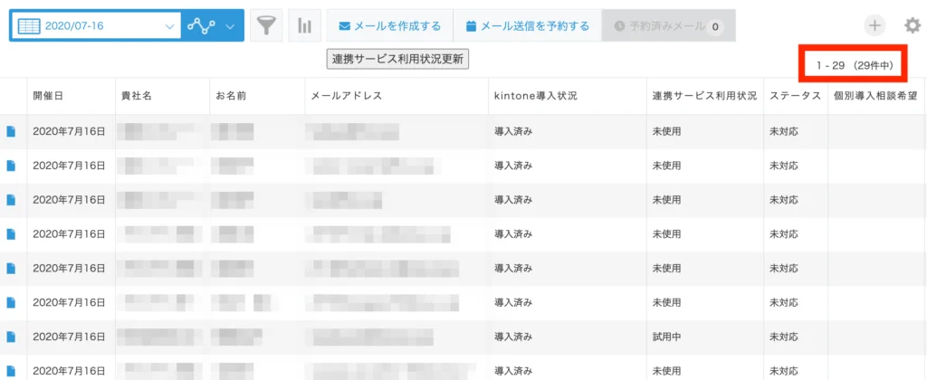Viewport: 927px width, 380px height.
Task: Sort by 開催日 column header
Action: point(47,96)
